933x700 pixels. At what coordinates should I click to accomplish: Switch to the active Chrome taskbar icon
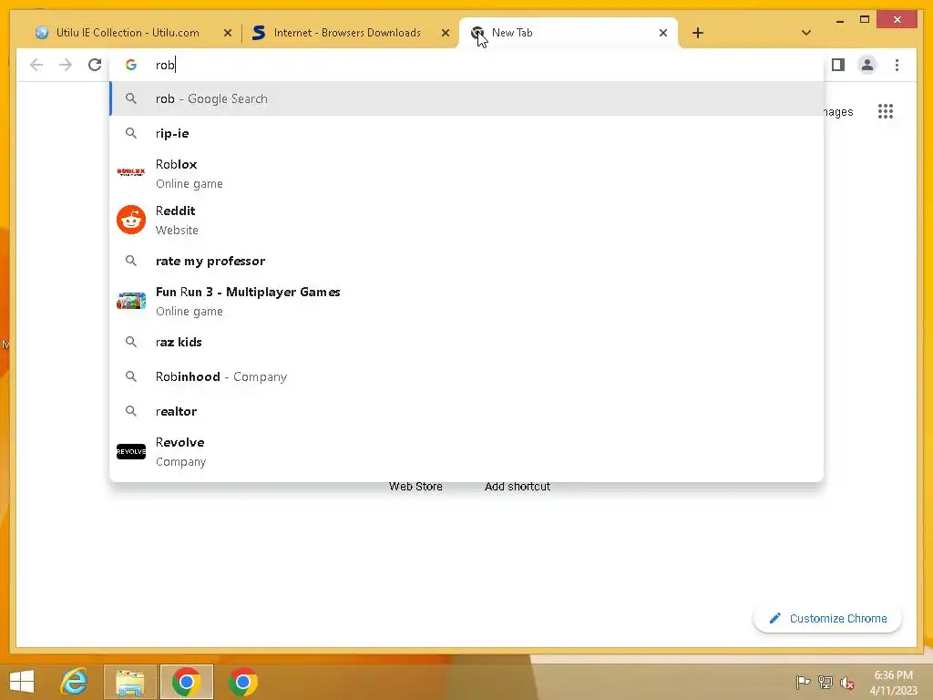(x=186, y=682)
